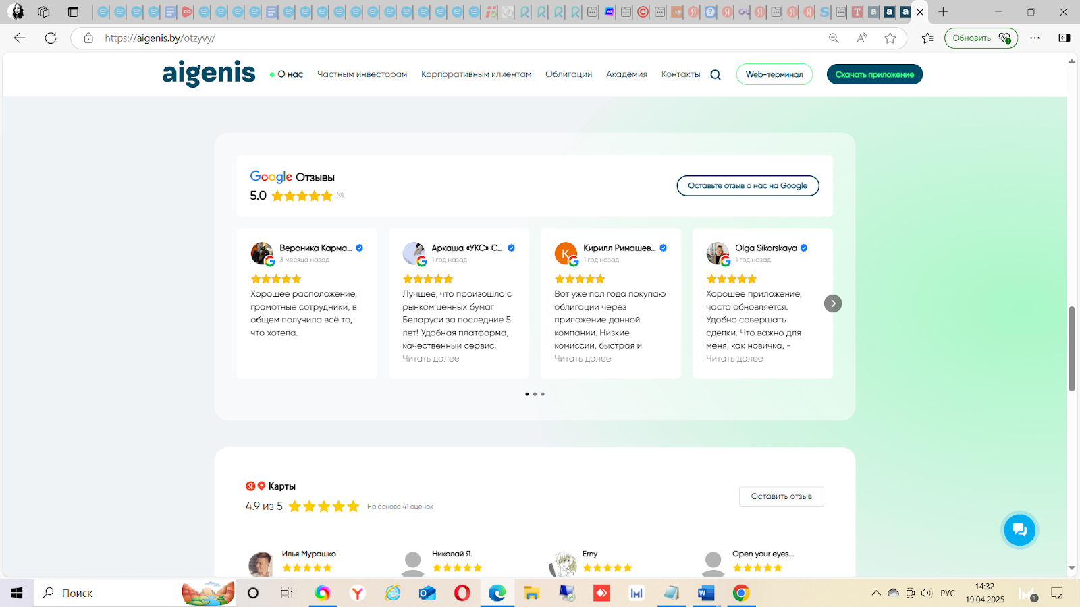Click Скачать приложение button
1080x607 pixels.
[x=875, y=74]
